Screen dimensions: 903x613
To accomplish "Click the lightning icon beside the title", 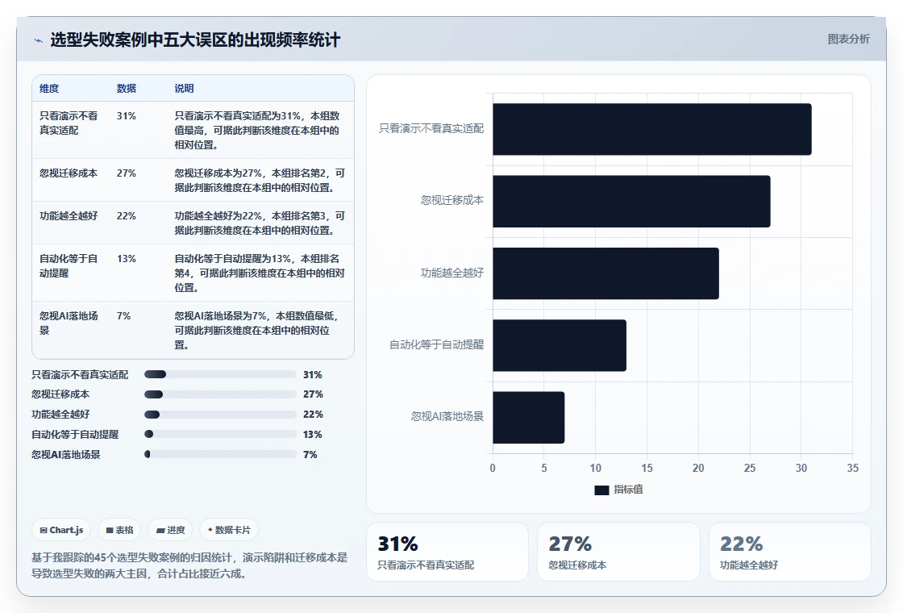I will pos(39,40).
